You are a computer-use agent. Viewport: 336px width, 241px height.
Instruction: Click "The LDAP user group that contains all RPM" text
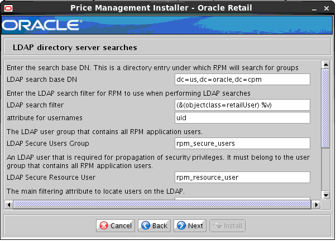104,132
